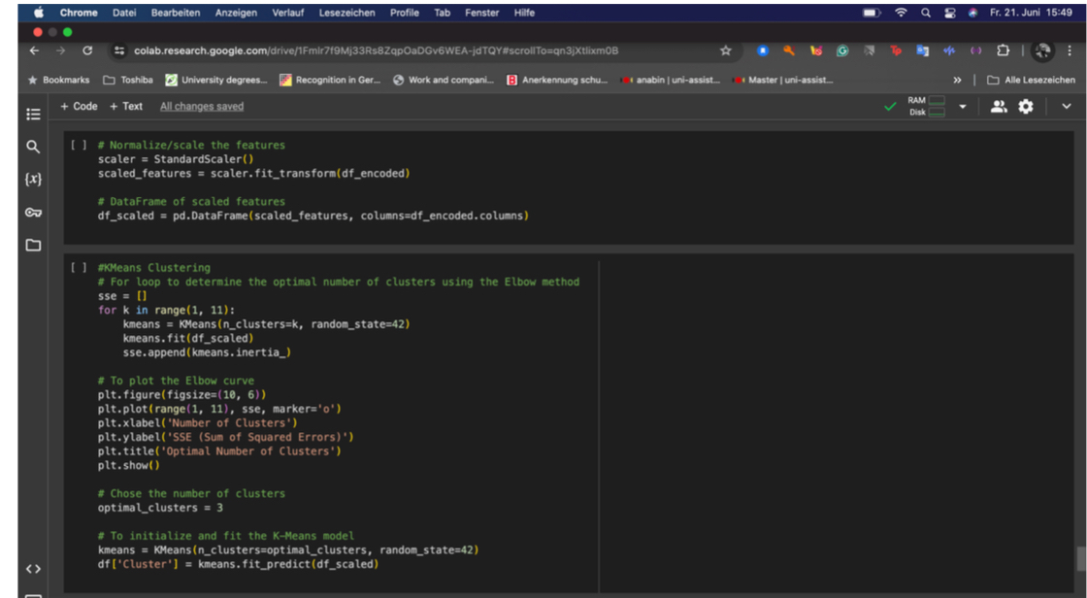The image size is (1087, 598).
Task: Open Colab settings gear
Action: tap(1025, 107)
